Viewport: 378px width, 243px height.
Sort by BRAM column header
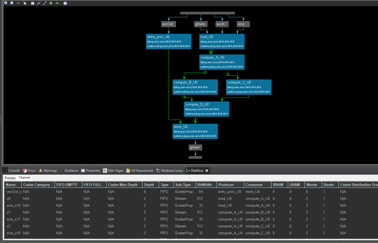click(x=280, y=185)
